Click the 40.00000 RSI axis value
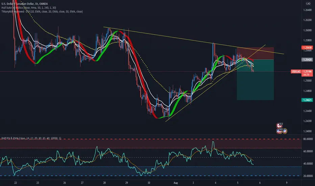 coord(308,164)
